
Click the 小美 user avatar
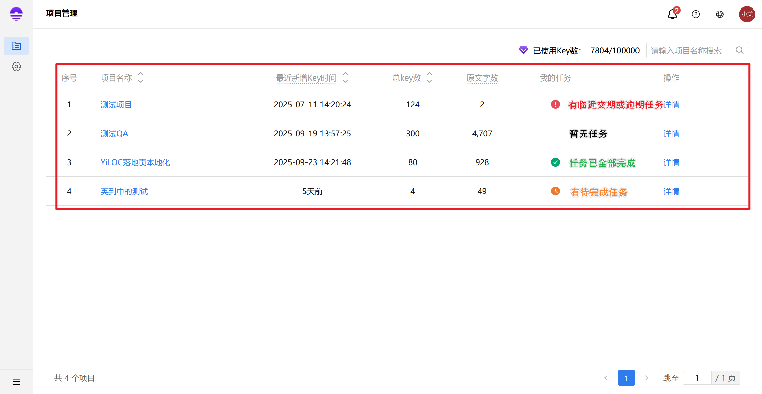coord(747,14)
